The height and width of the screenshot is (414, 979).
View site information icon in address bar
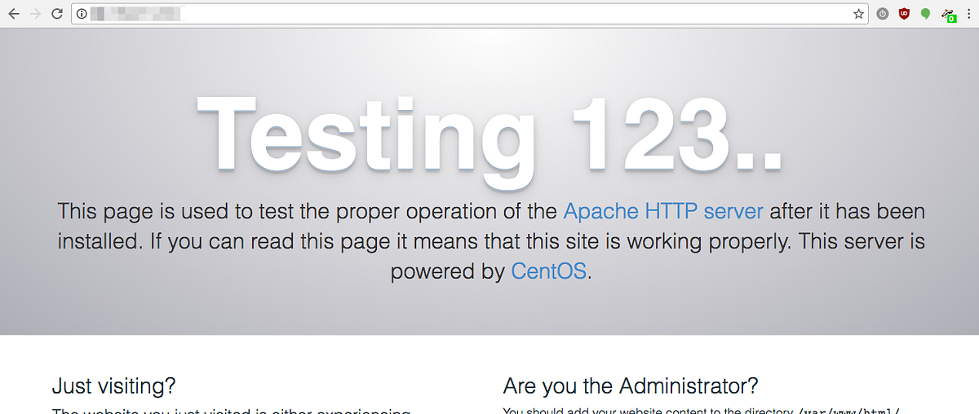pyautogui.click(x=81, y=14)
